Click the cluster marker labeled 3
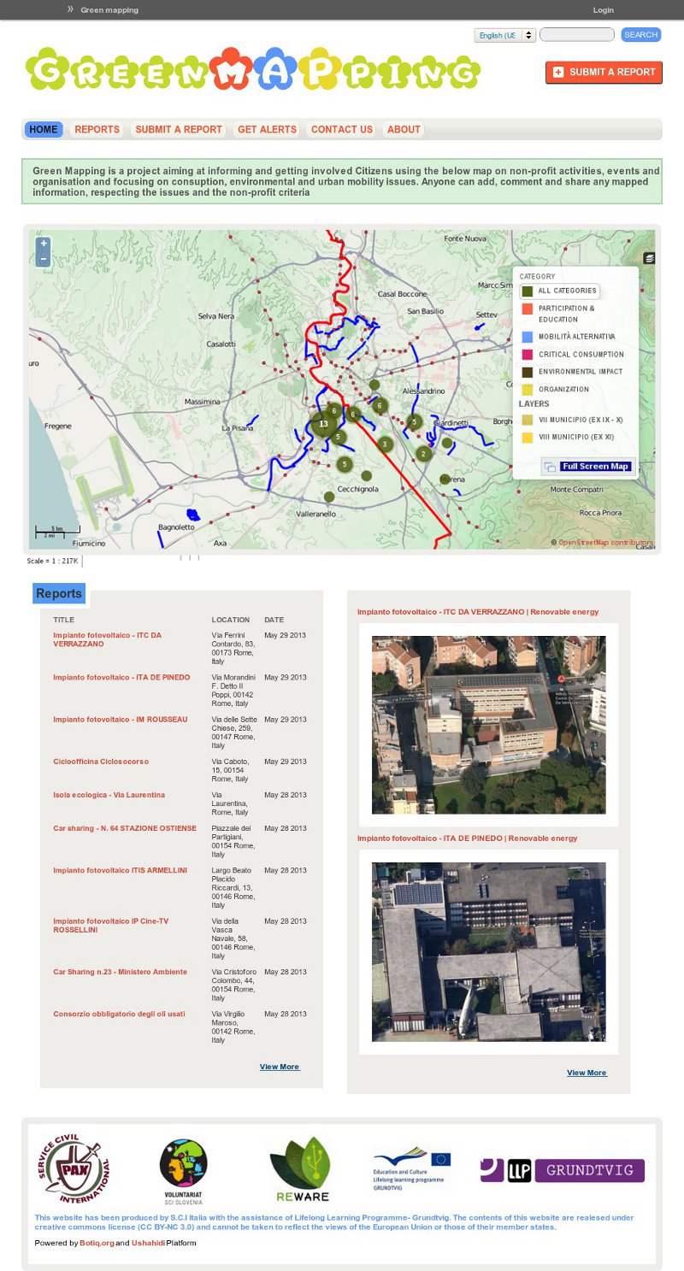The width and height of the screenshot is (684, 1271). [x=386, y=444]
